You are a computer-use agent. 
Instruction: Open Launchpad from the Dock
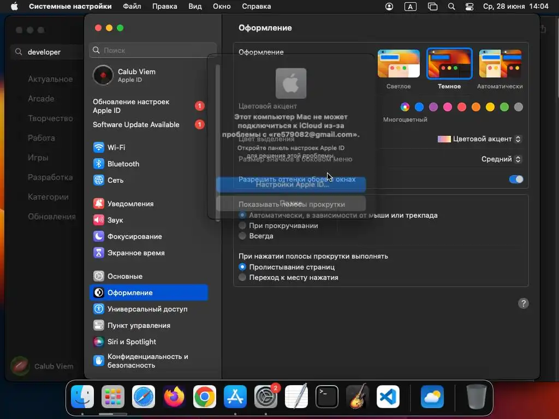coord(113,397)
